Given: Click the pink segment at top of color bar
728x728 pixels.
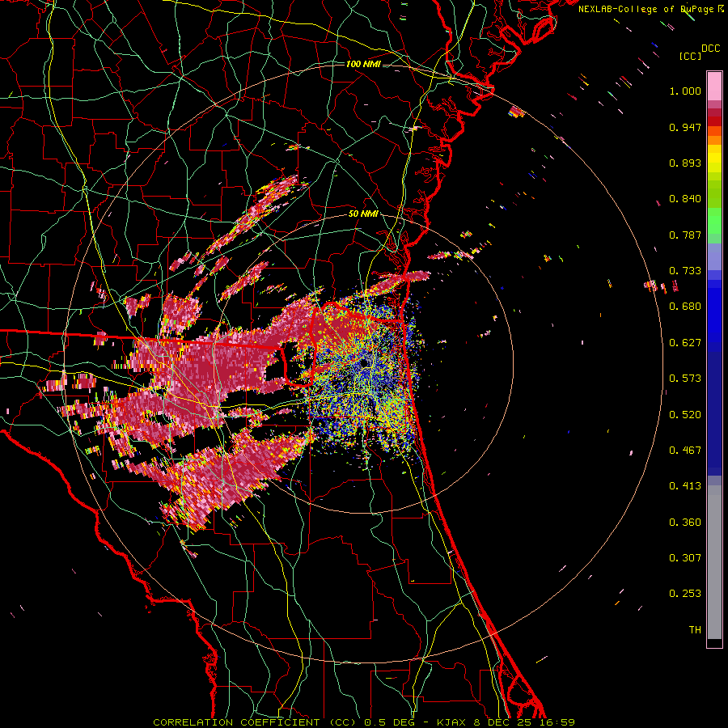Looking at the screenshot, I should pyautogui.click(x=714, y=86).
